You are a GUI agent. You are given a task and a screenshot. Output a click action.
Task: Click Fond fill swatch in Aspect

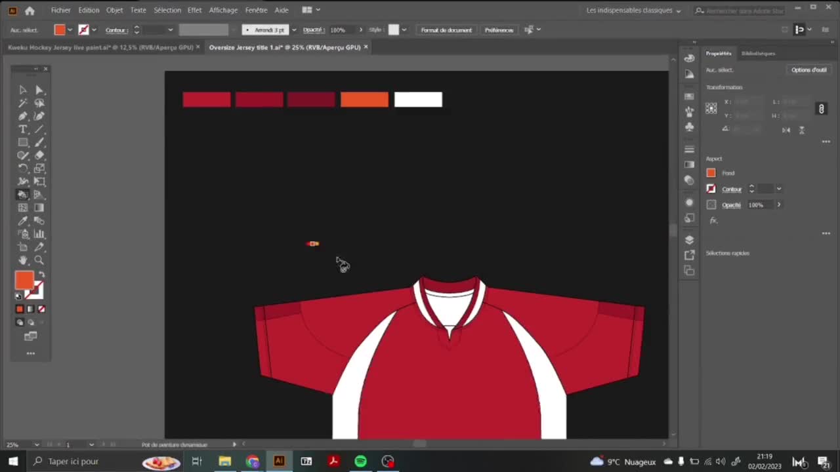click(x=711, y=173)
